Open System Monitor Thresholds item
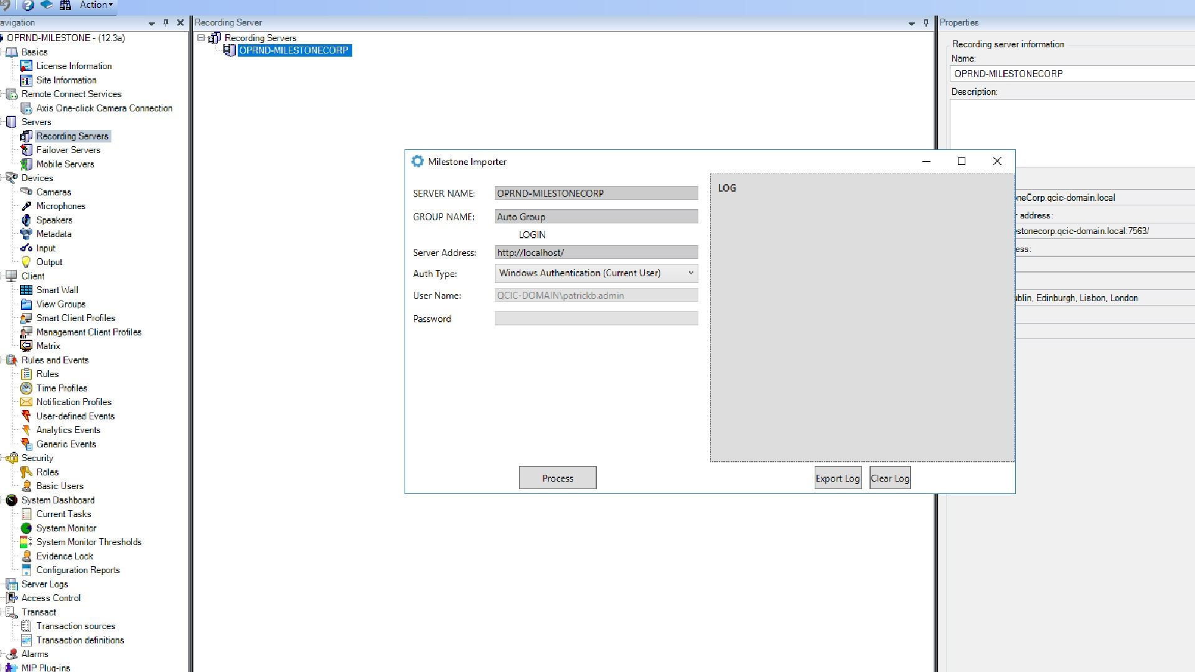 tap(89, 542)
